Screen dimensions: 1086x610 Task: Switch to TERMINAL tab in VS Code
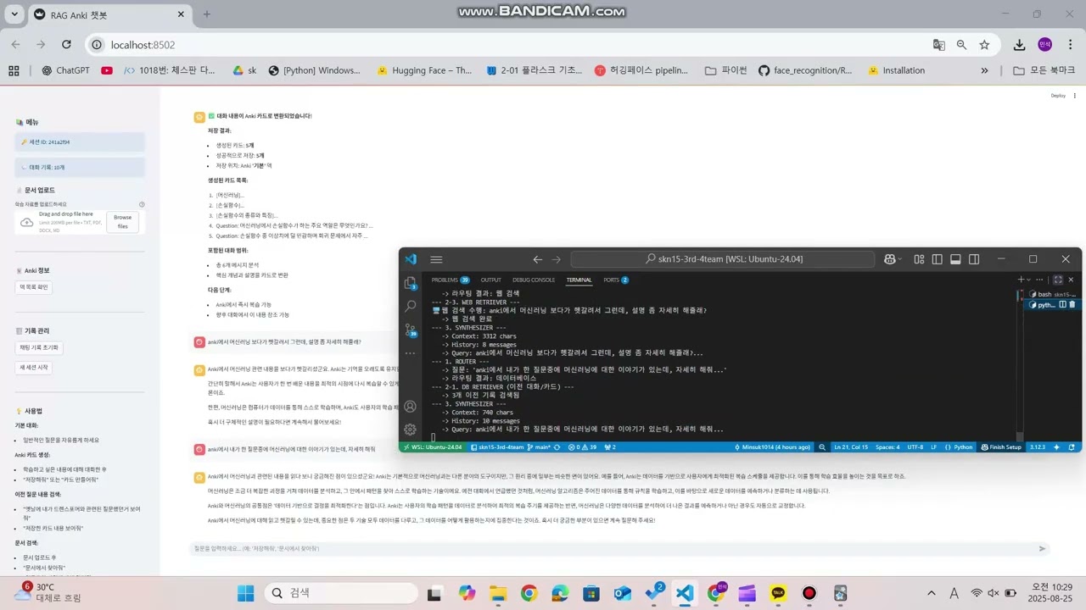click(x=579, y=280)
